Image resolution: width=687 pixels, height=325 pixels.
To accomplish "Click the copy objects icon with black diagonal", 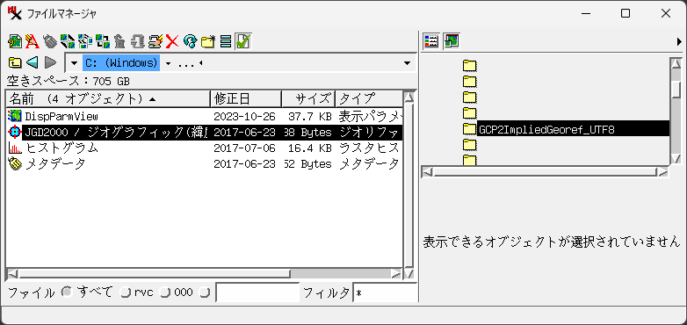I will click(68, 41).
